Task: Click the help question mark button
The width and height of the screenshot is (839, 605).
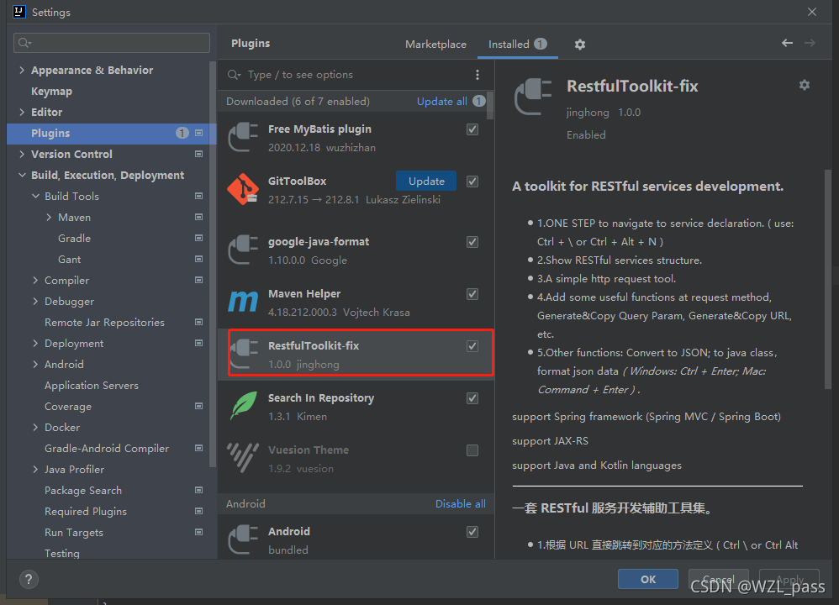Action: point(29,579)
